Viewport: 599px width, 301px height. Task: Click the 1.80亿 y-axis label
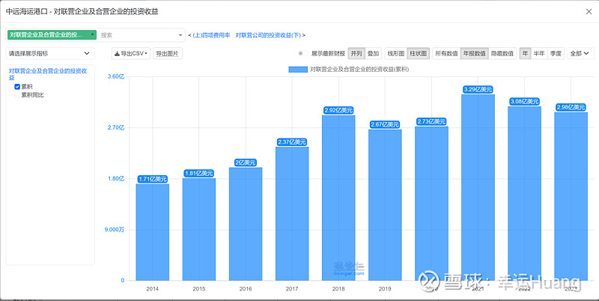pyautogui.click(x=116, y=178)
